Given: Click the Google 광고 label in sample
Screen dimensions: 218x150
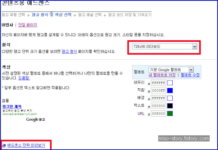Looking at the screenshot, I should (35, 119).
